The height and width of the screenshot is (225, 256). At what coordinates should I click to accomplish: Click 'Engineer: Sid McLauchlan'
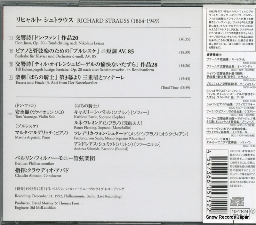(35, 208)
